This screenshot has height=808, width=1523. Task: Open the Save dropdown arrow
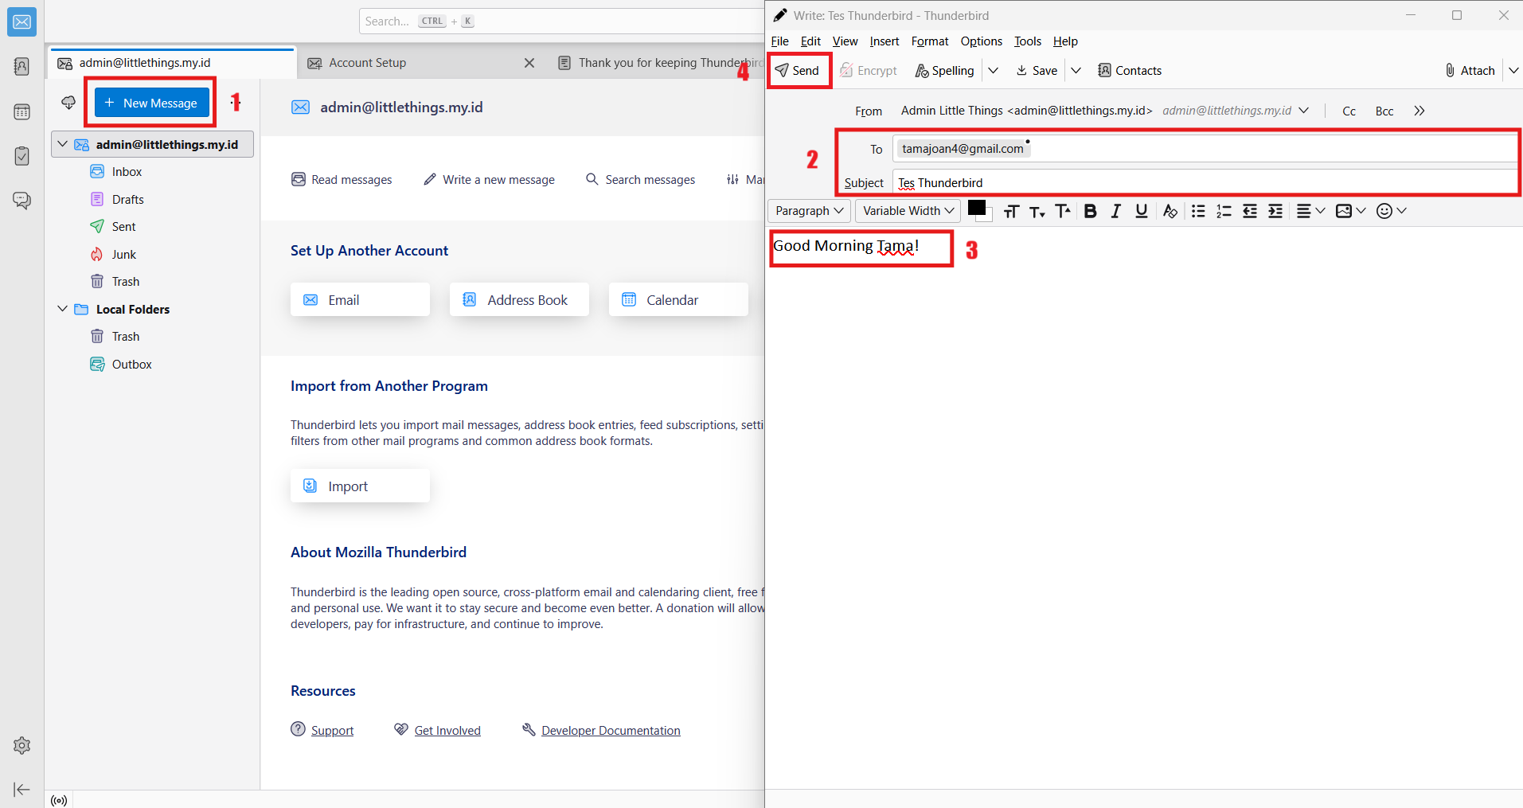1076,71
